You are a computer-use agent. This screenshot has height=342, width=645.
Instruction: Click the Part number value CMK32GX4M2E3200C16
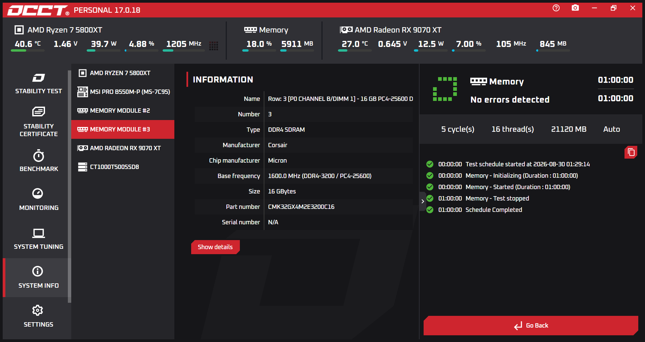301,207
